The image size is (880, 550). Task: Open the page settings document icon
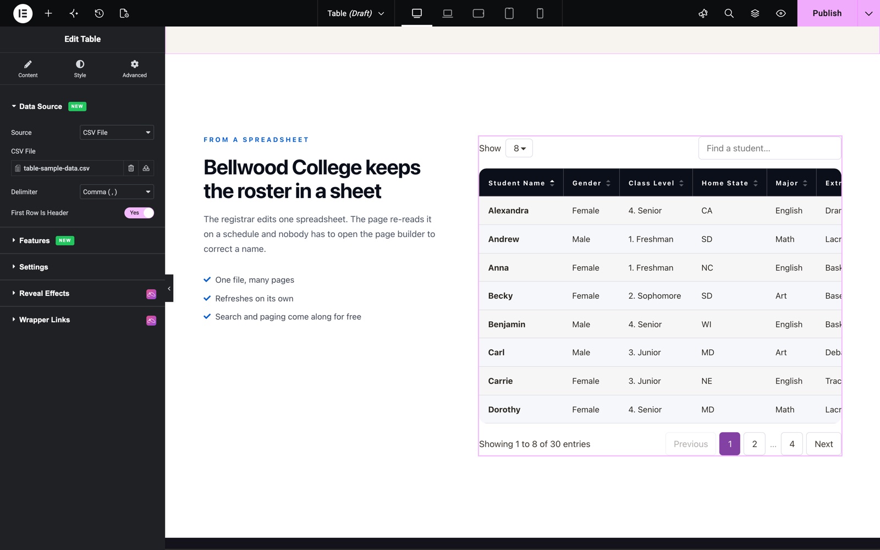tap(124, 13)
